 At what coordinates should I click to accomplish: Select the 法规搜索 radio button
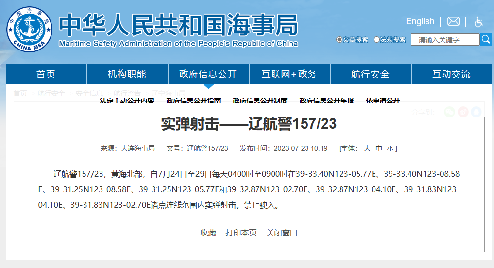pyautogui.click(x=377, y=40)
